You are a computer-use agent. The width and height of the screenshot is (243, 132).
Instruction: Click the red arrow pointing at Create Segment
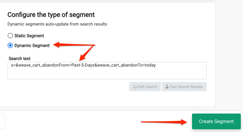click(x=164, y=122)
